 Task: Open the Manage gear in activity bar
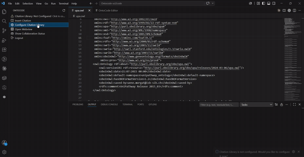point(4,152)
